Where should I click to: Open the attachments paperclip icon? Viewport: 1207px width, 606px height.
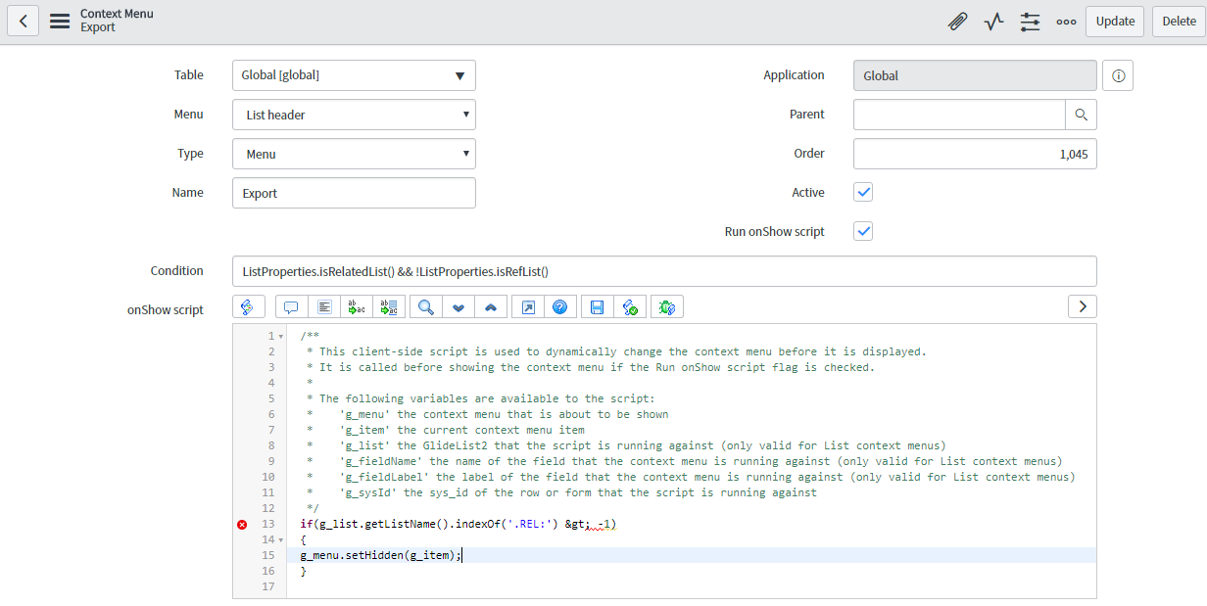click(x=957, y=21)
